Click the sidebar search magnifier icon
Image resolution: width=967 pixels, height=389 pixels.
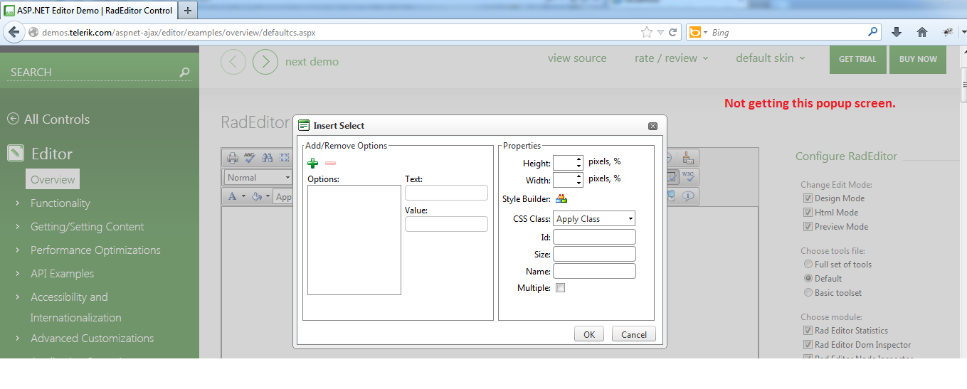coord(184,72)
